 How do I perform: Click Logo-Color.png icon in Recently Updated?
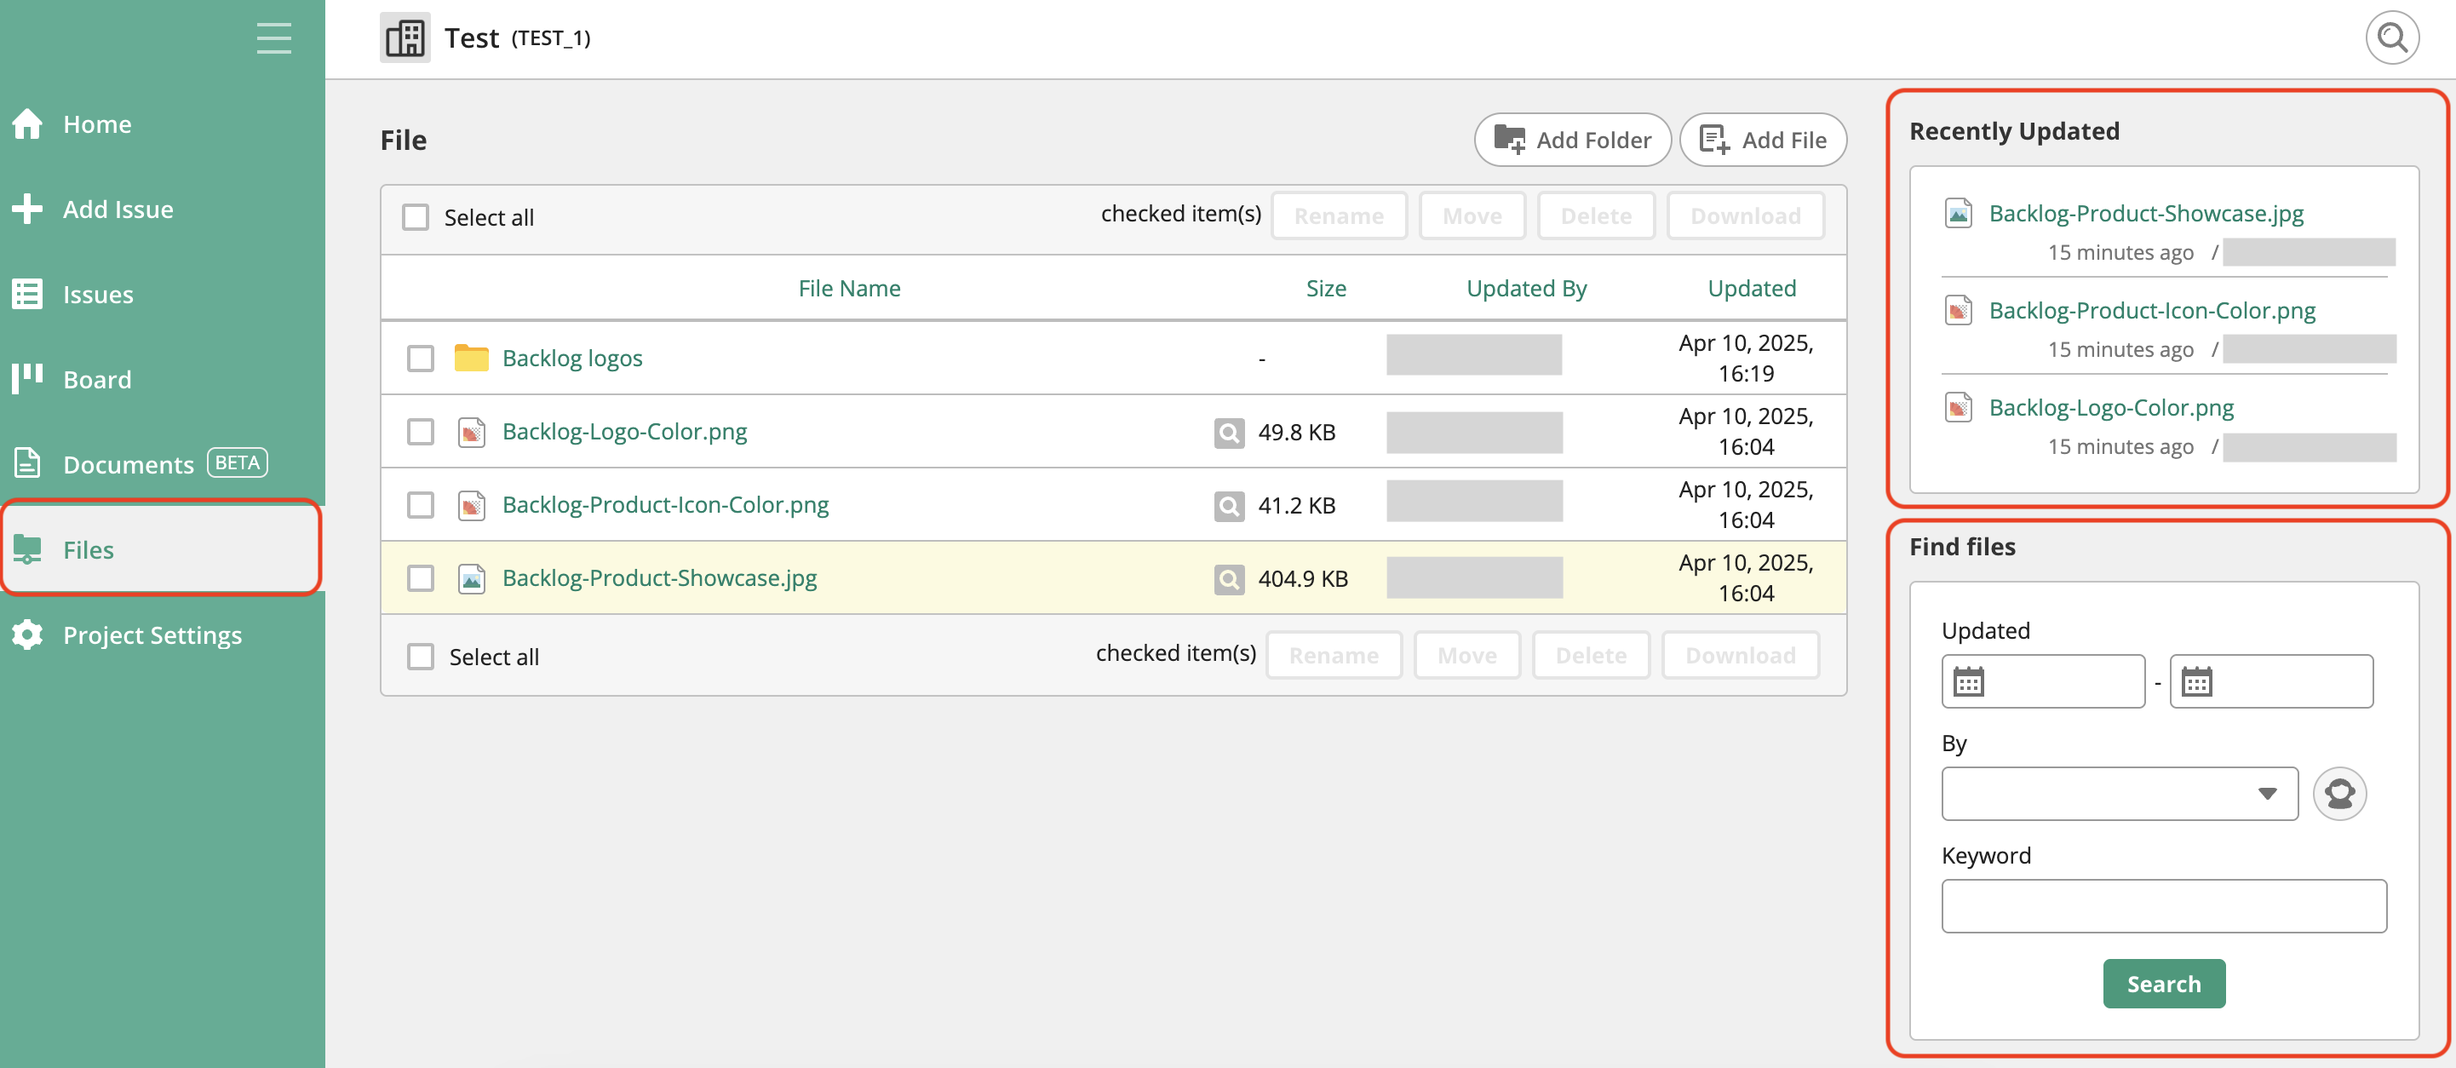click(1959, 407)
